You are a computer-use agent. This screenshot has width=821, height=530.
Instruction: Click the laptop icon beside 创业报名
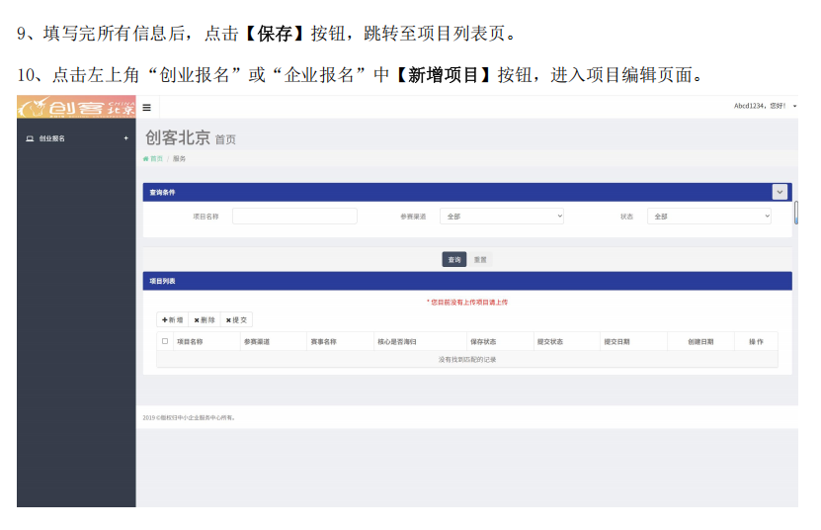(30, 138)
